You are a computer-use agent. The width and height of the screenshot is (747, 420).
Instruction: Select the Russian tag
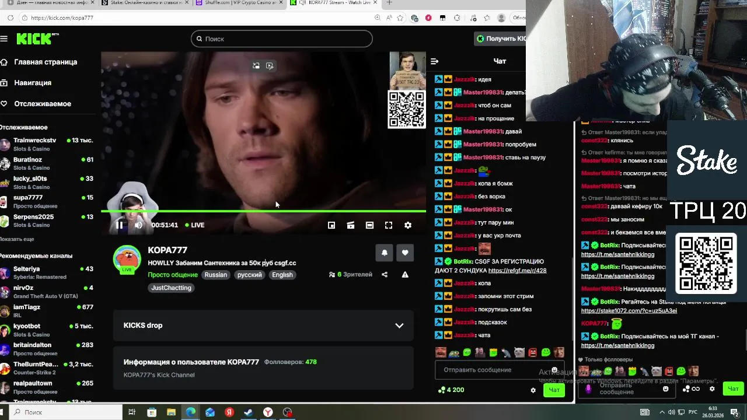click(216, 275)
